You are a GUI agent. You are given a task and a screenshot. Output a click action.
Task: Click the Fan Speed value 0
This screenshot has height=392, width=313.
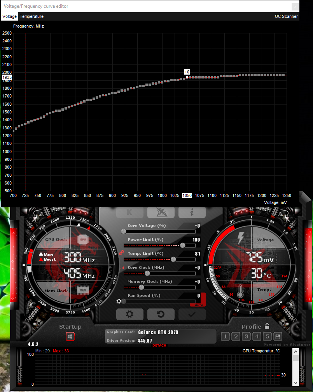pyautogui.click(x=199, y=296)
